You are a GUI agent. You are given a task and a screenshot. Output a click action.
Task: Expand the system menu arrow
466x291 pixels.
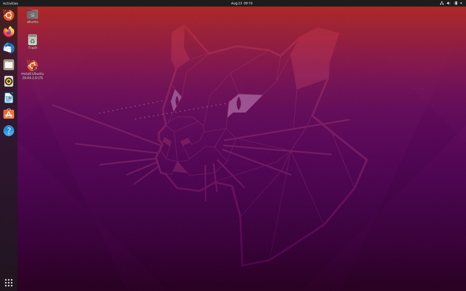[461, 3]
